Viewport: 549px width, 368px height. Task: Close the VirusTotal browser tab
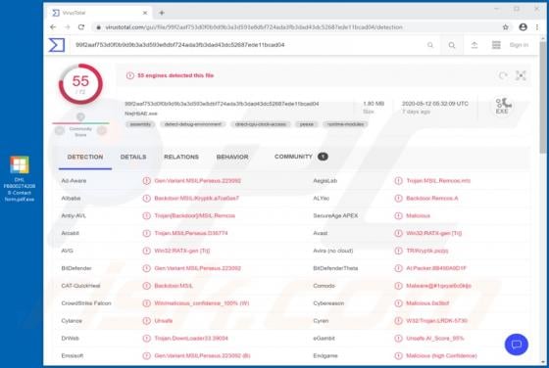pos(145,13)
